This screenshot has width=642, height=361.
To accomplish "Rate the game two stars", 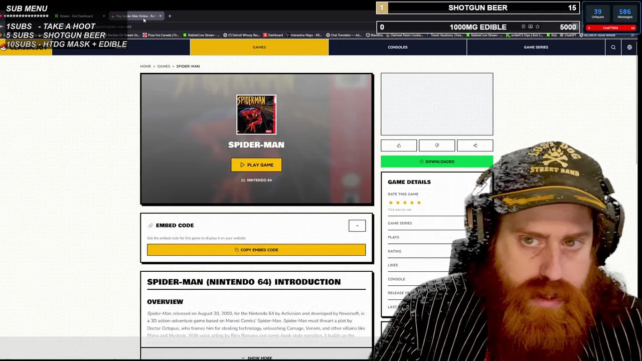I will click(x=398, y=203).
